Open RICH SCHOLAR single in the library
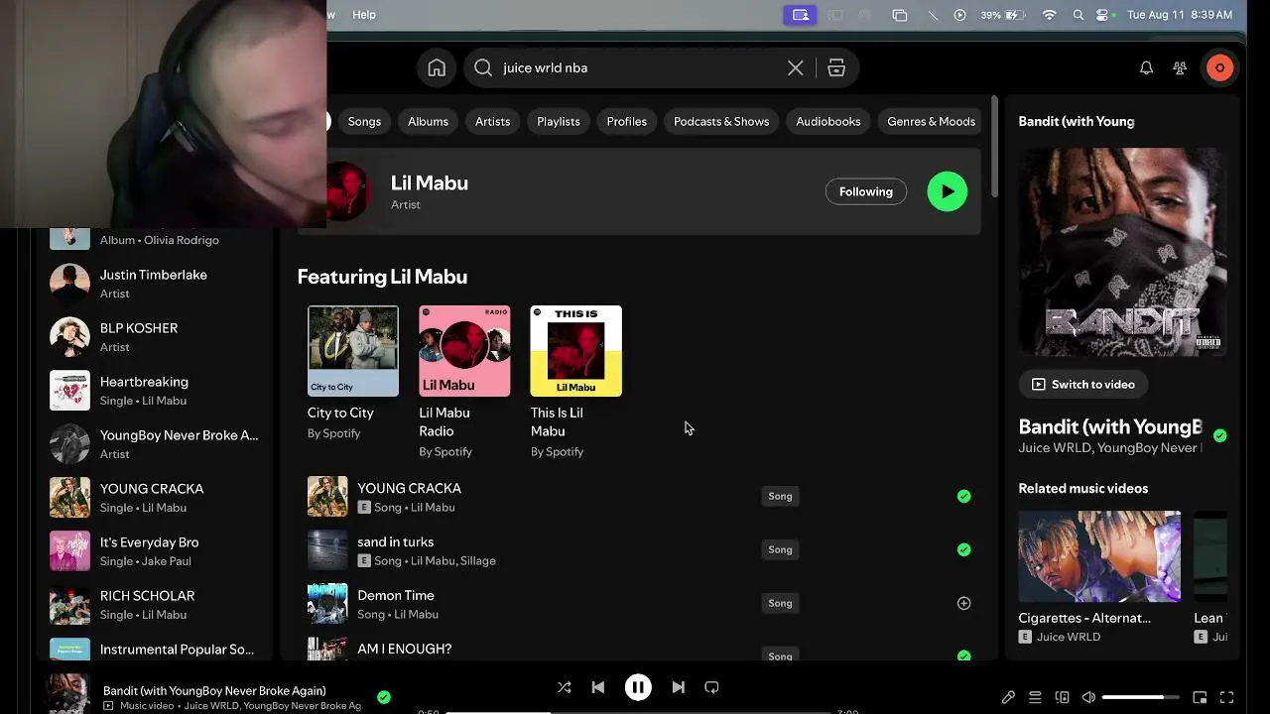The width and height of the screenshot is (1270, 714). [x=154, y=604]
